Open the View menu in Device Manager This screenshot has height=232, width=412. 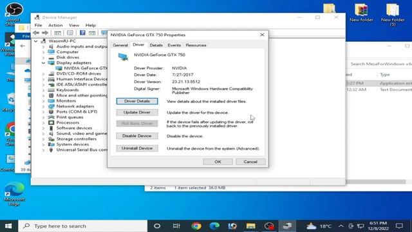(x=74, y=25)
